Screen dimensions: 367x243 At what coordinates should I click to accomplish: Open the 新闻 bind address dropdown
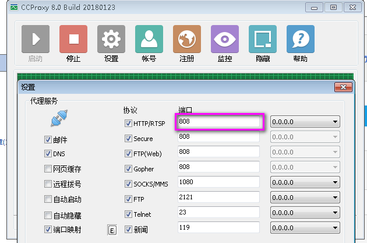[305, 228]
